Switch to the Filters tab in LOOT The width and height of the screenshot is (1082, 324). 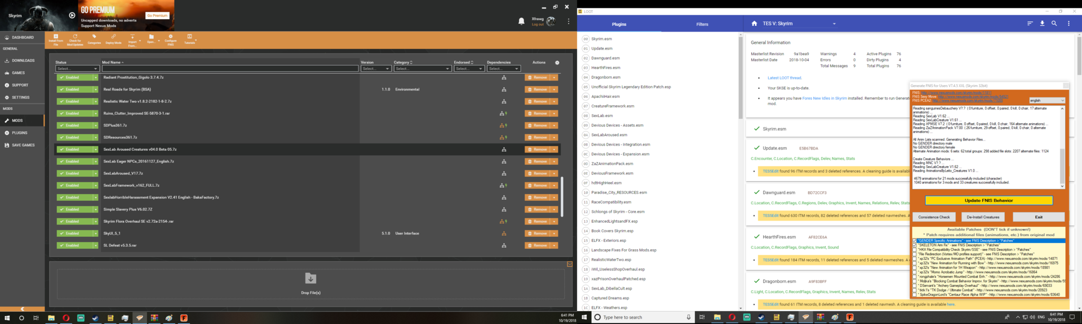pos(702,24)
